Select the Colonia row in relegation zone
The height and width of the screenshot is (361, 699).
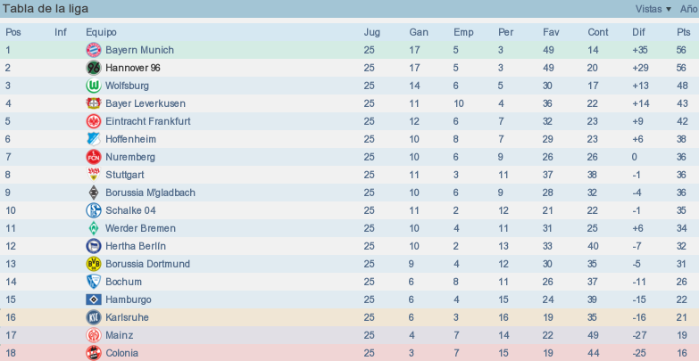(x=350, y=353)
